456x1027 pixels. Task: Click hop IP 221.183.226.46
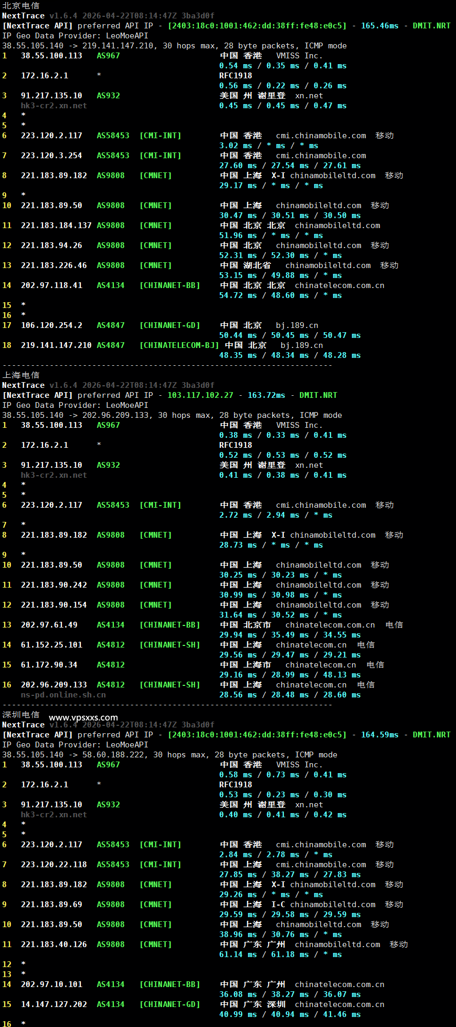[x=54, y=265]
